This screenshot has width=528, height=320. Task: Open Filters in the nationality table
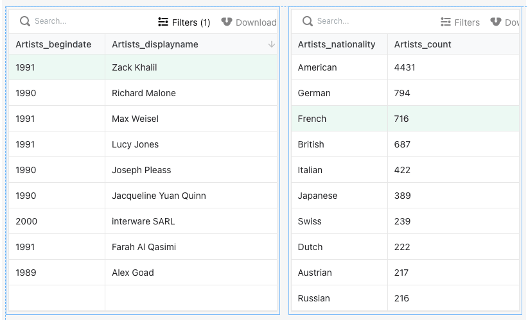point(460,22)
